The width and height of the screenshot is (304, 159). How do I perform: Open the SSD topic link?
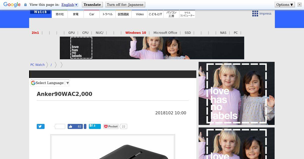[x=188, y=33]
